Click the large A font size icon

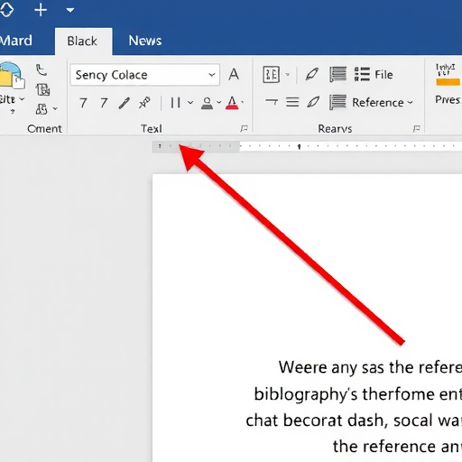pyautogui.click(x=234, y=74)
